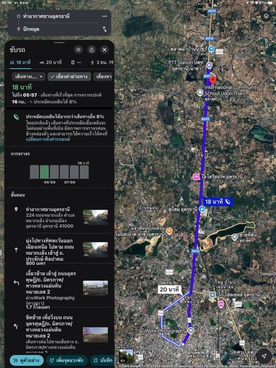
Task: Select the first grey traffic bar
Action: point(34,172)
